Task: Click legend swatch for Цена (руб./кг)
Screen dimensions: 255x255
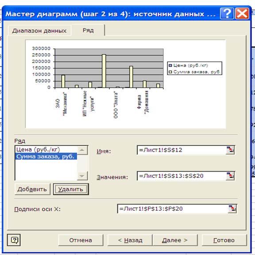Action: (170, 66)
